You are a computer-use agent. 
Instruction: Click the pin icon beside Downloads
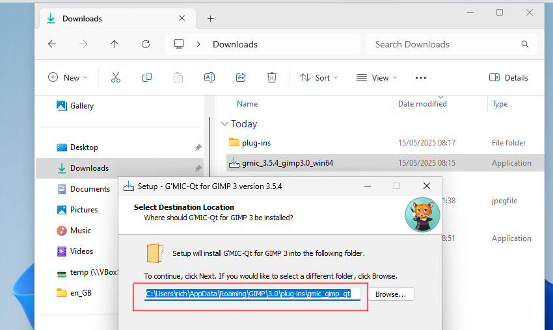[198, 168]
